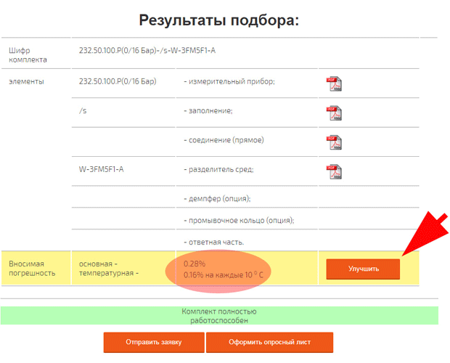450x363 pixels.
Task: Click the W-3FM5F1-A element code
Action: (x=101, y=169)
